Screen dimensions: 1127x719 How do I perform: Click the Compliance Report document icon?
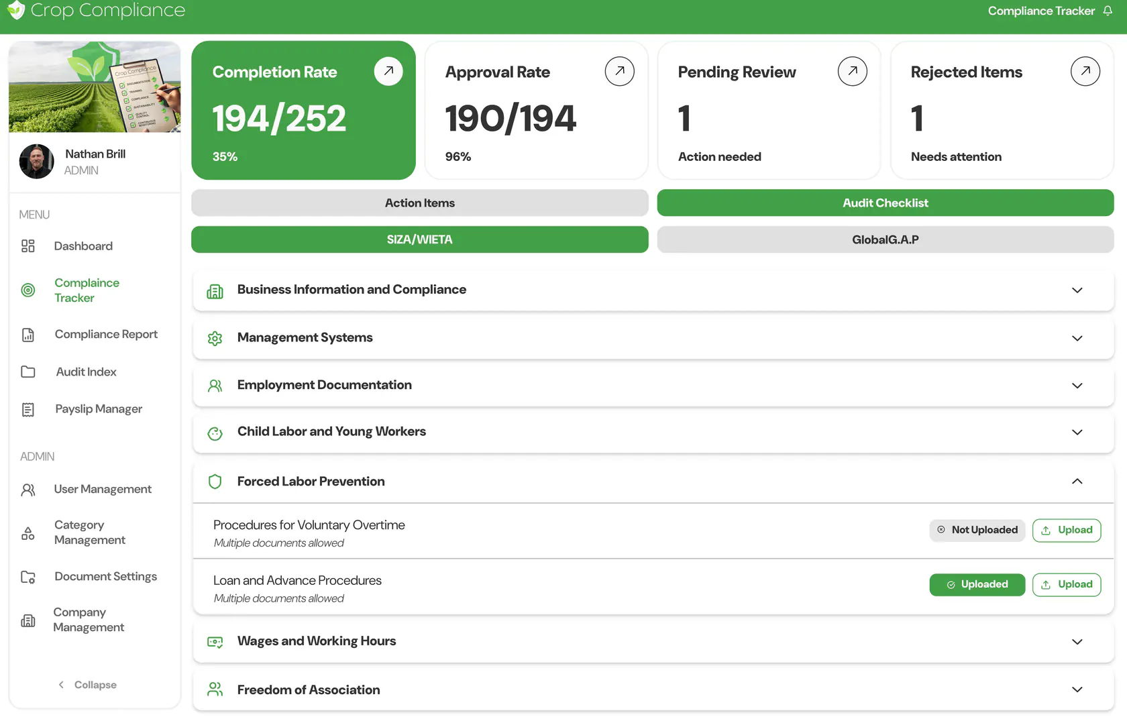(x=28, y=335)
